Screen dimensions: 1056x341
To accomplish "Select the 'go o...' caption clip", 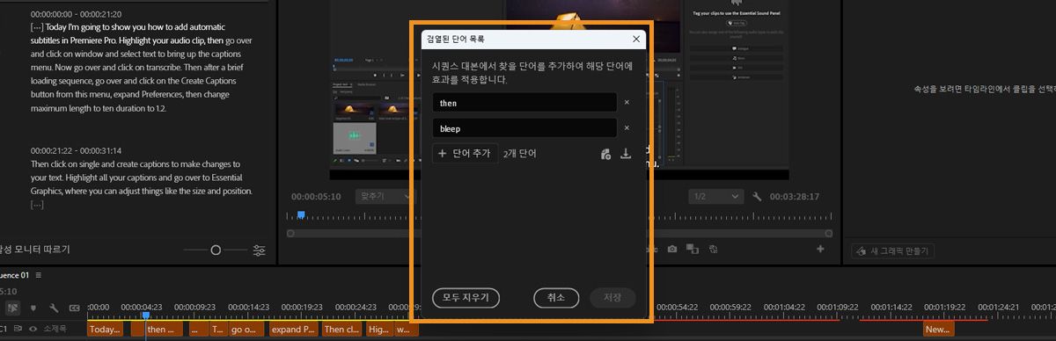I will [246, 330].
